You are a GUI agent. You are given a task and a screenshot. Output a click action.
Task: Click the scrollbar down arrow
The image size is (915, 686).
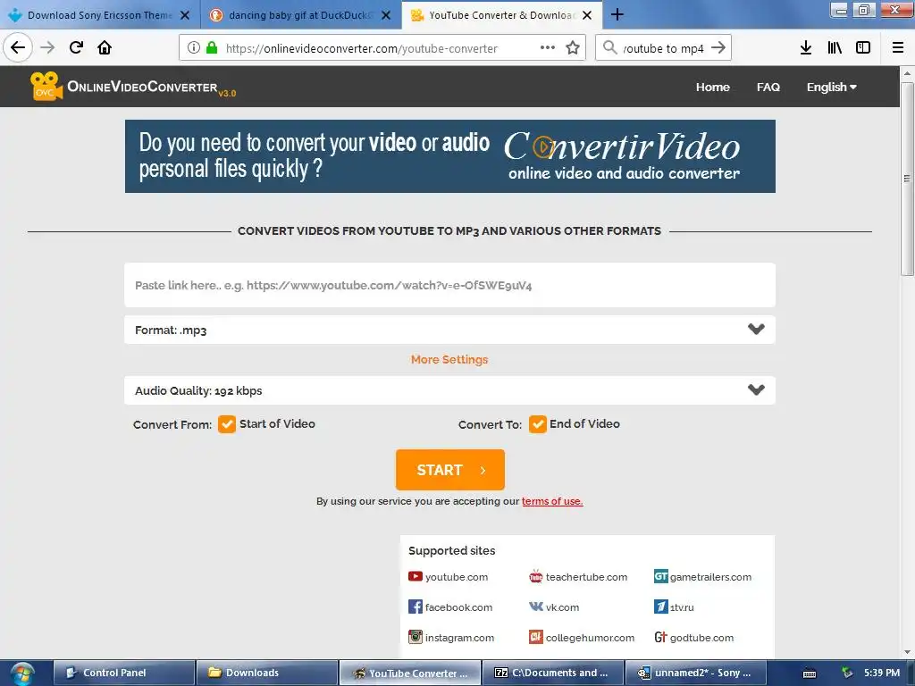[x=907, y=652]
